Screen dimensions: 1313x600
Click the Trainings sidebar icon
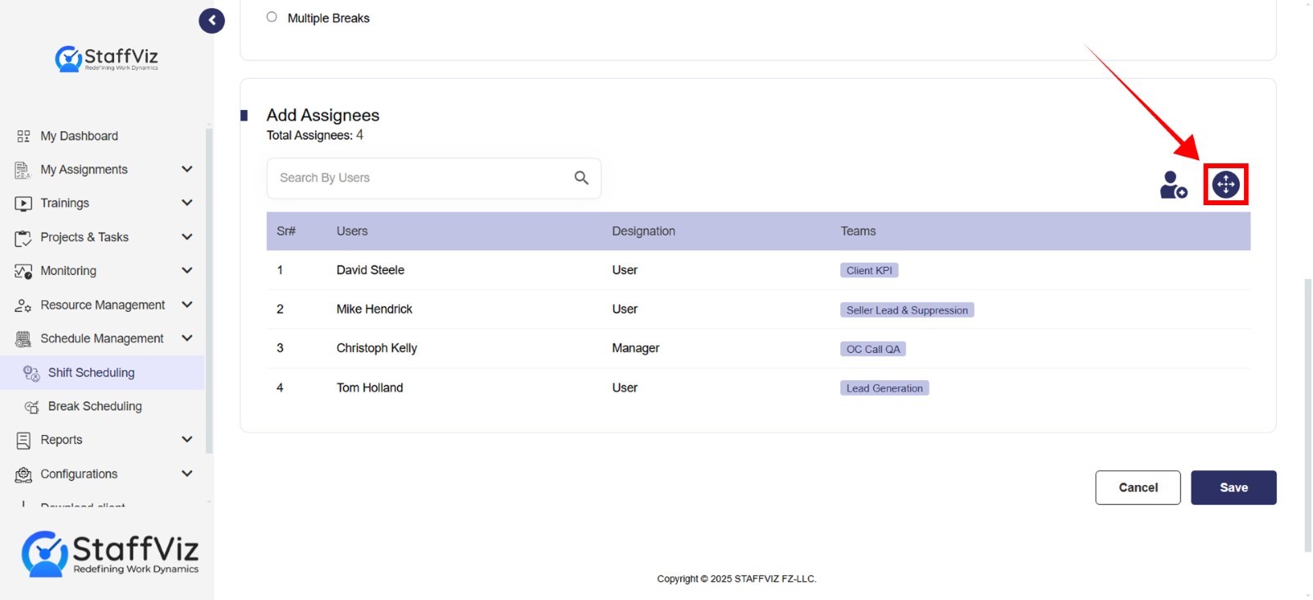(24, 204)
